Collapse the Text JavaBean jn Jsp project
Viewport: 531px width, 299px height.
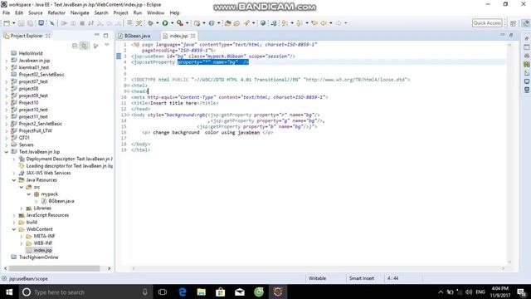[7, 152]
